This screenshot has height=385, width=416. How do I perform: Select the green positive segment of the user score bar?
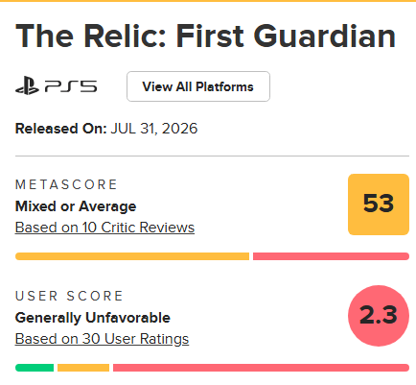coord(35,368)
